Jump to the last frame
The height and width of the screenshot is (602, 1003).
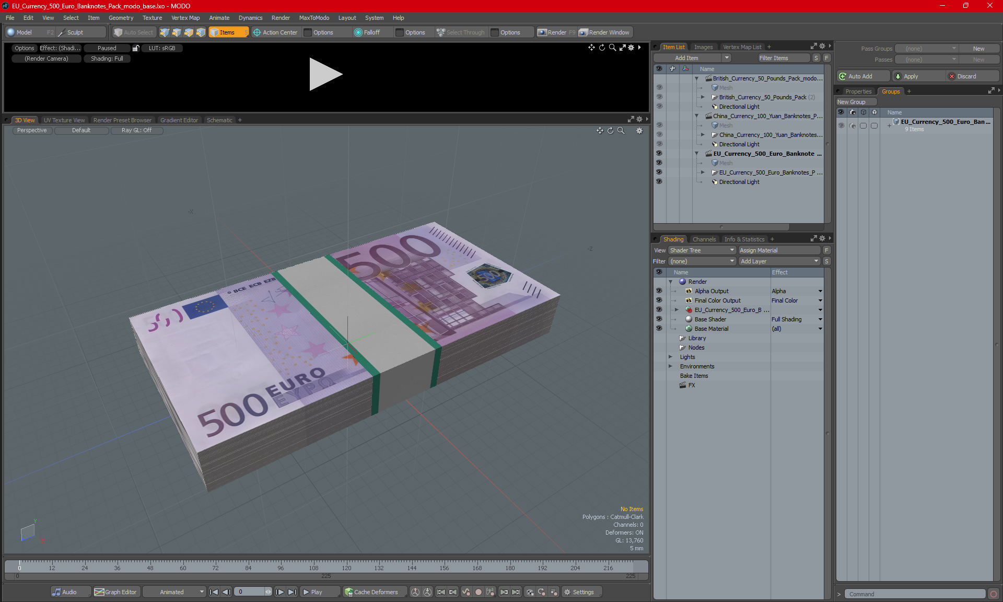[292, 592]
